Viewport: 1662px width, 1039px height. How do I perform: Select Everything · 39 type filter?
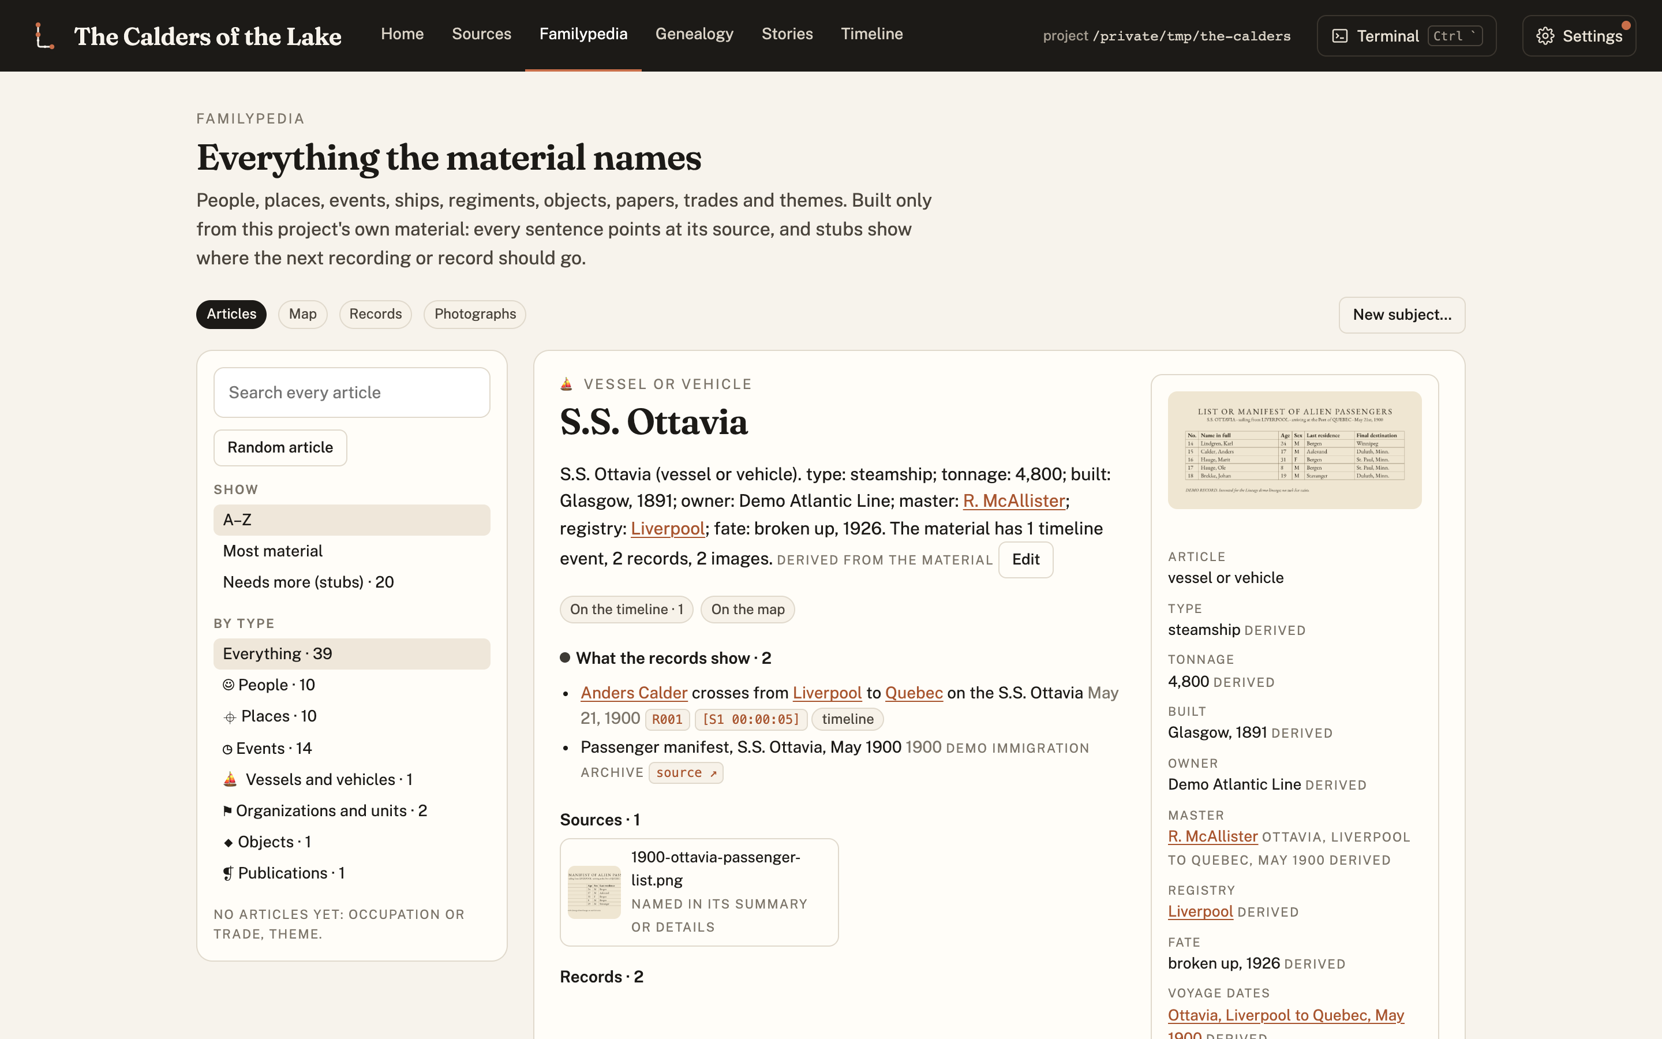click(x=351, y=653)
